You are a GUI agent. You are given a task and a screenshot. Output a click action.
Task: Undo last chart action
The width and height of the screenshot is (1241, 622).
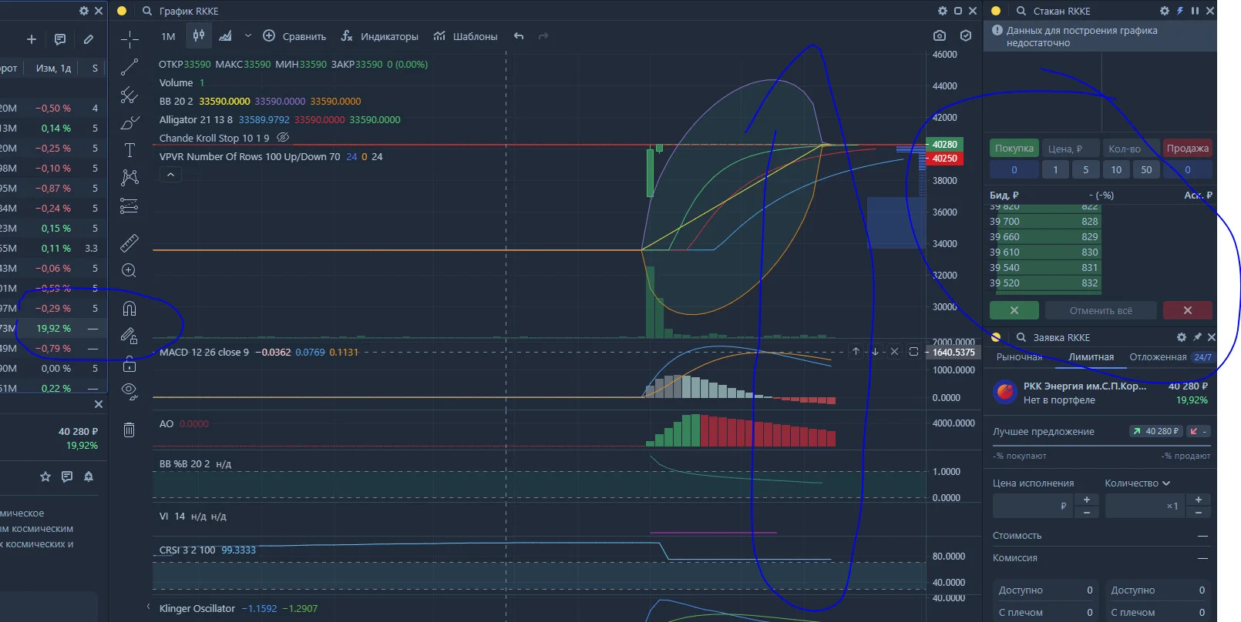pos(519,36)
